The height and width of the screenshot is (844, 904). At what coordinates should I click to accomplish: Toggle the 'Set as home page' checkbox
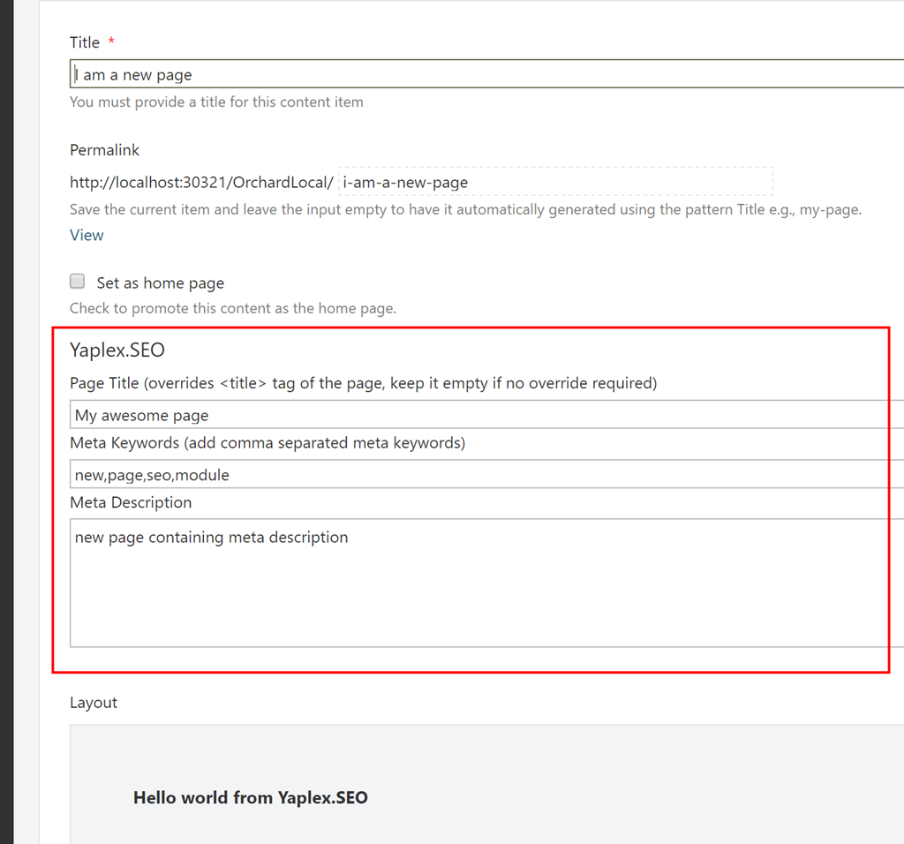pyautogui.click(x=78, y=282)
